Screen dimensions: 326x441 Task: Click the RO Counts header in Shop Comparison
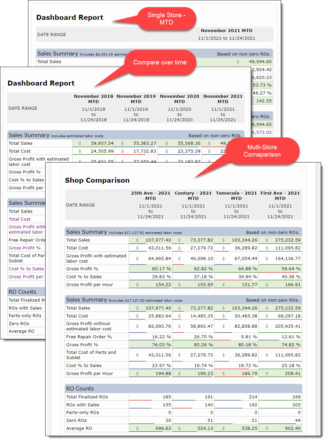[80, 389]
